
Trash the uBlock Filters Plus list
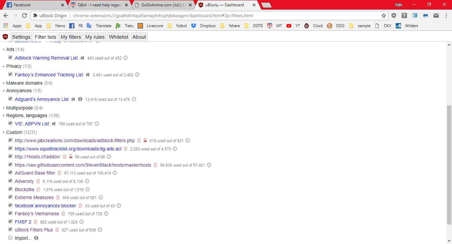click(57, 230)
